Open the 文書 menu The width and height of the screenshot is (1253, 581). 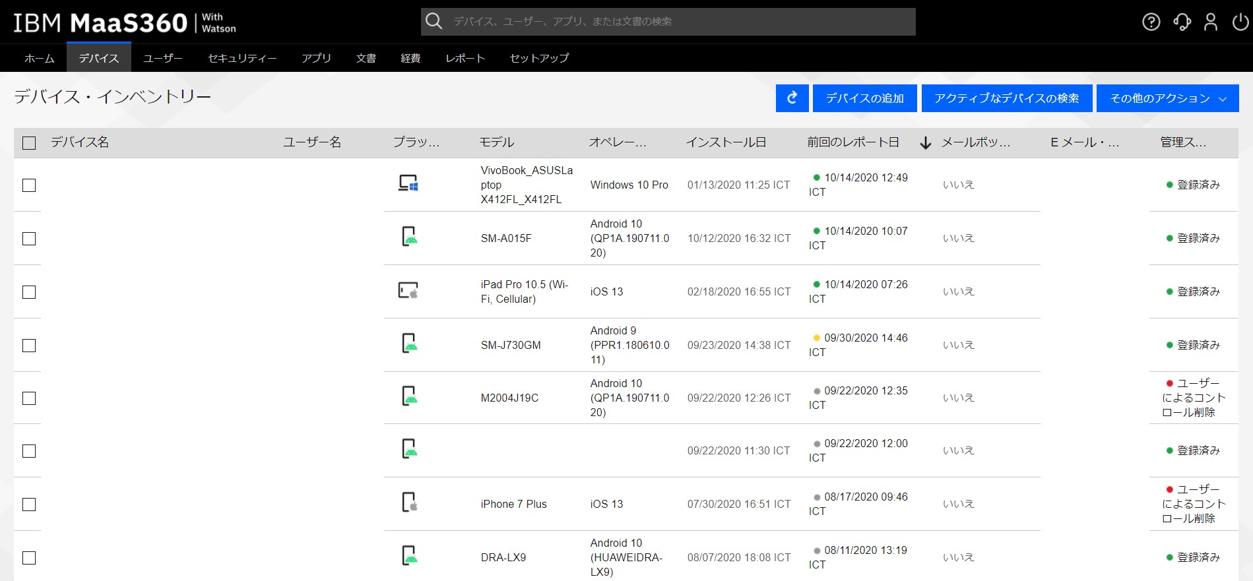coord(366,58)
